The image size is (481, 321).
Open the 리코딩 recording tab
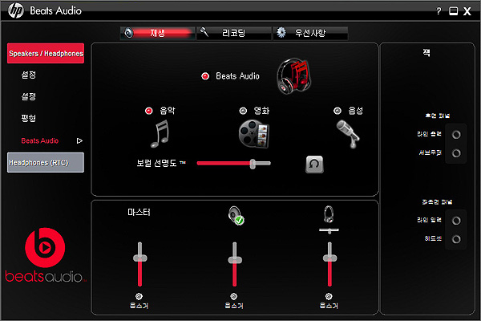[x=234, y=33]
